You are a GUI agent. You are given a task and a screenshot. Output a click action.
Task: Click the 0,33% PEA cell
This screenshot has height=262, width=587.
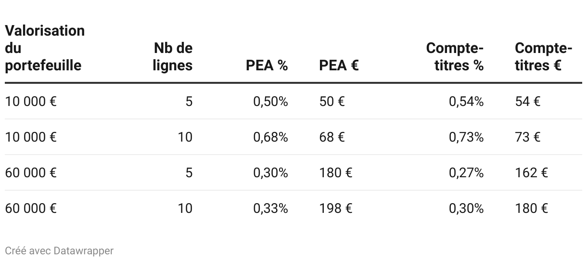[271, 208]
